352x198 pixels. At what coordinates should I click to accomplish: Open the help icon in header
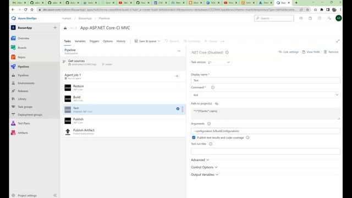[320, 18]
